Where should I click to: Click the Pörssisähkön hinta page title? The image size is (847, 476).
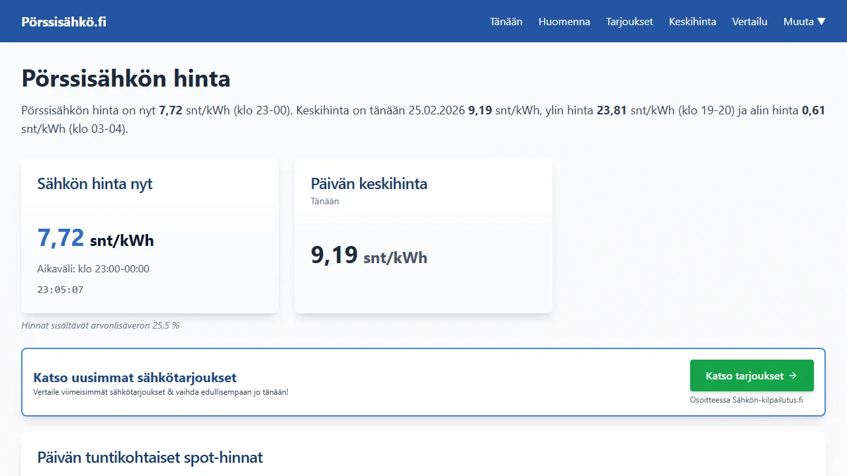(125, 79)
